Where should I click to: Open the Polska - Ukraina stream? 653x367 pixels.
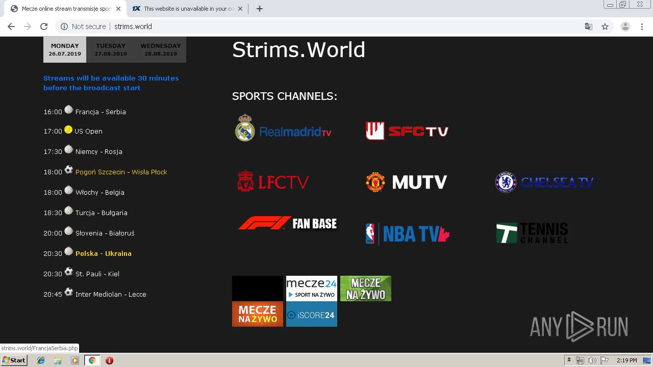(x=104, y=253)
